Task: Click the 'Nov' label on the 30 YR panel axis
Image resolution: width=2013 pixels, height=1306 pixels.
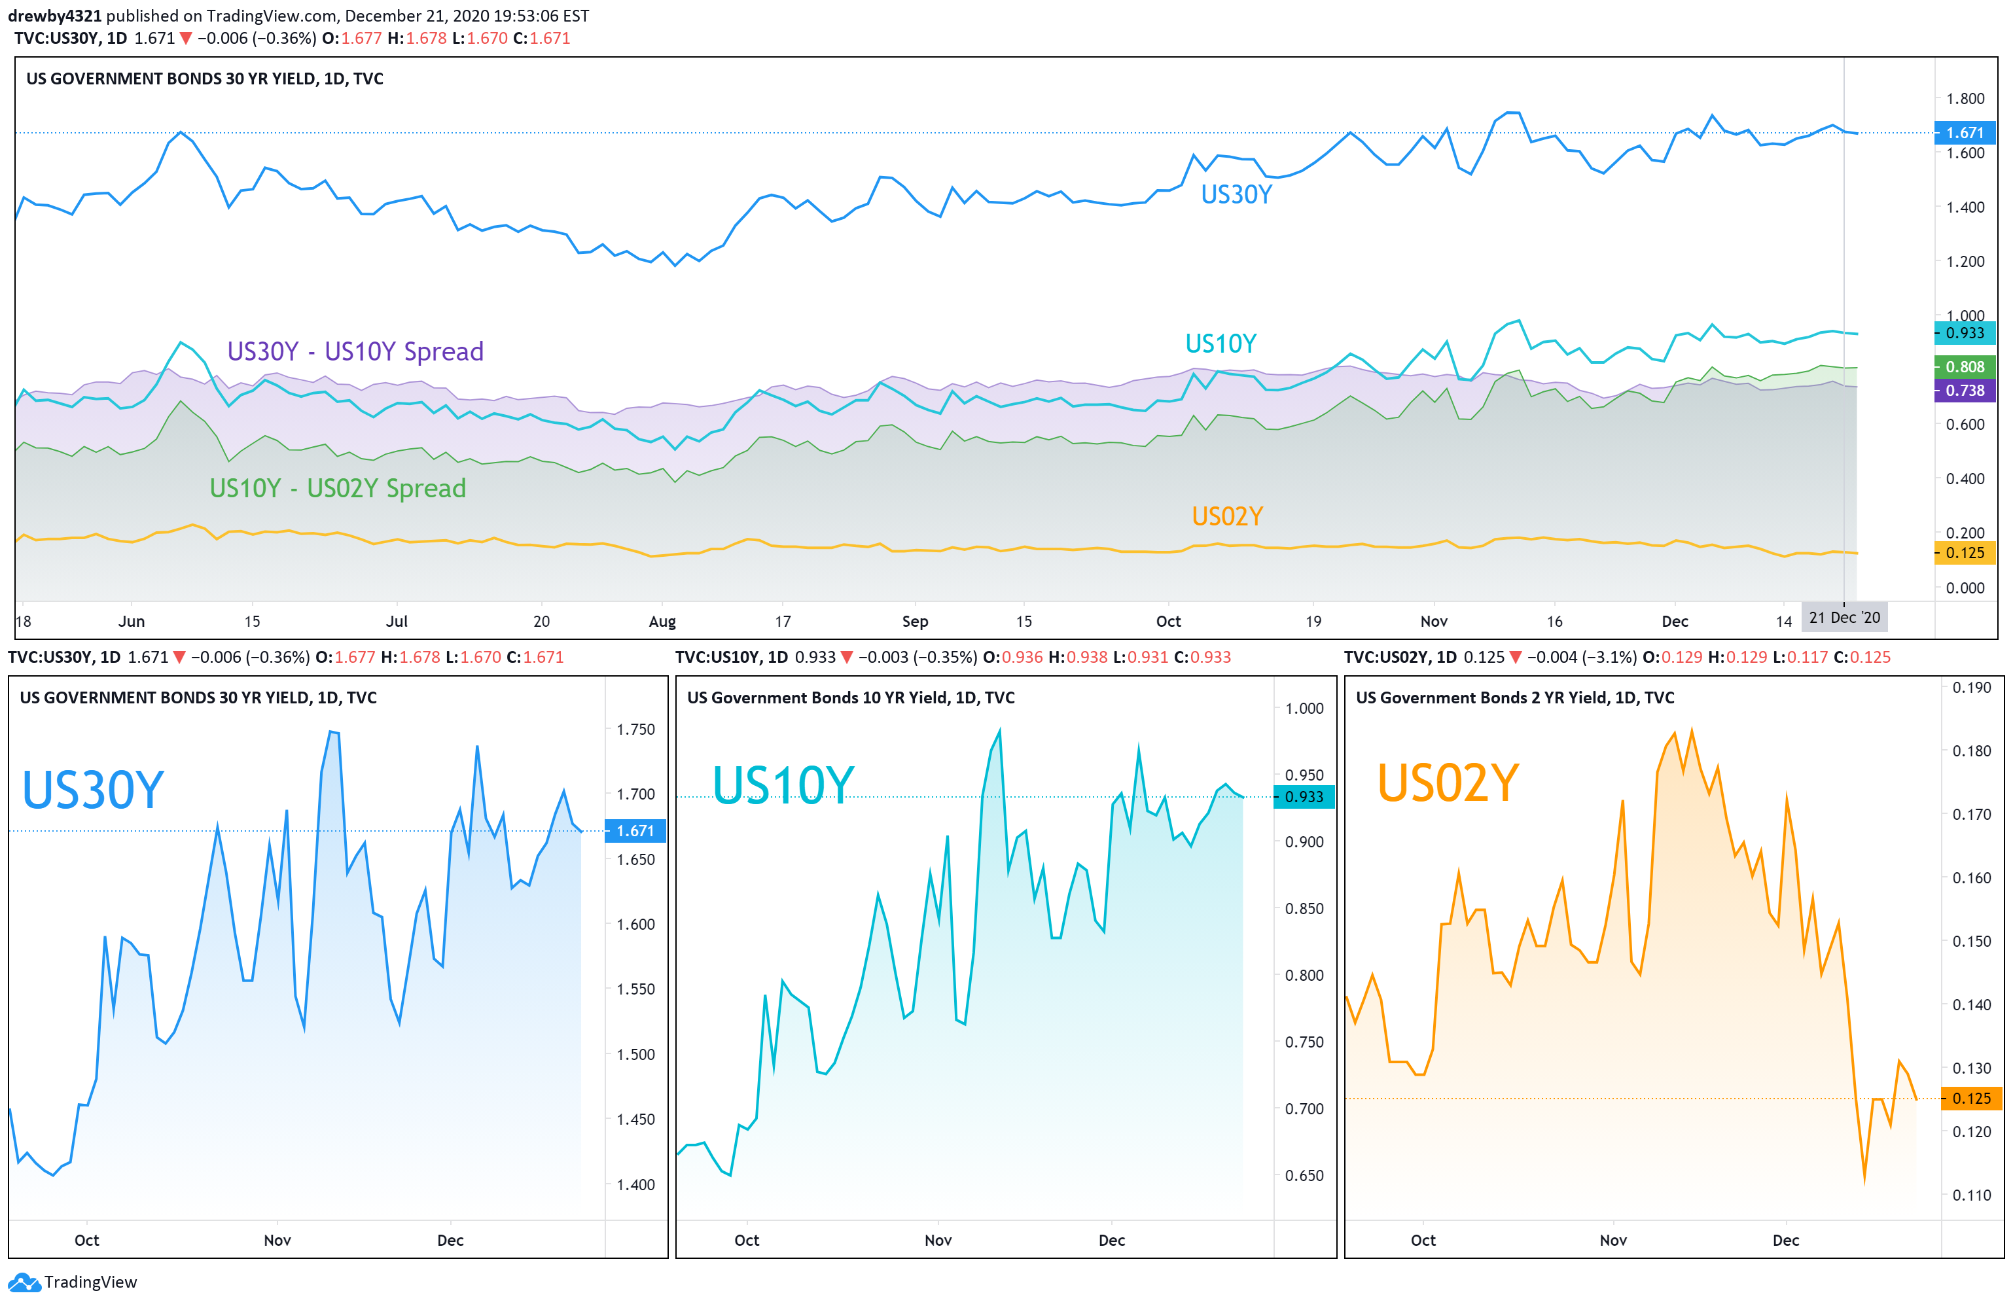Action: [277, 1240]
